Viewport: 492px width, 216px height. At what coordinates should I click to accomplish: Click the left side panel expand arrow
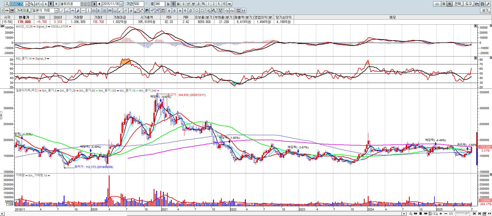coord(1,116)
